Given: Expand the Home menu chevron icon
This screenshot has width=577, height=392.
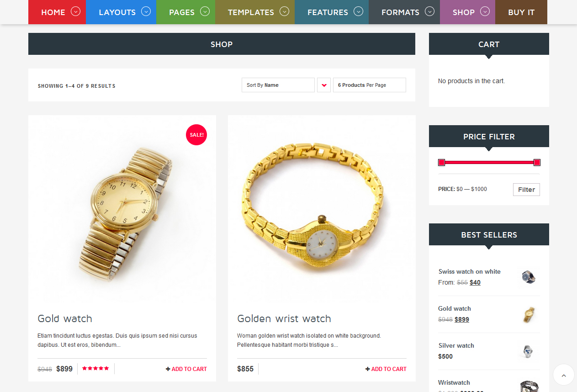Looking at the screenshot, I should 76,11.
